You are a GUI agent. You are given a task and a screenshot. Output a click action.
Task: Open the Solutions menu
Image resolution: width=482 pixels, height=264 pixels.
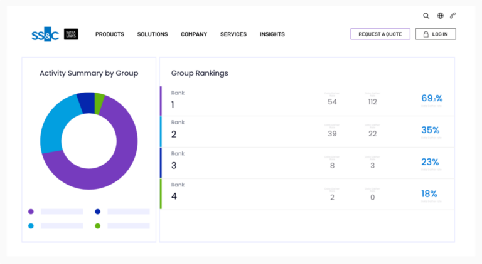click(153, 34)
